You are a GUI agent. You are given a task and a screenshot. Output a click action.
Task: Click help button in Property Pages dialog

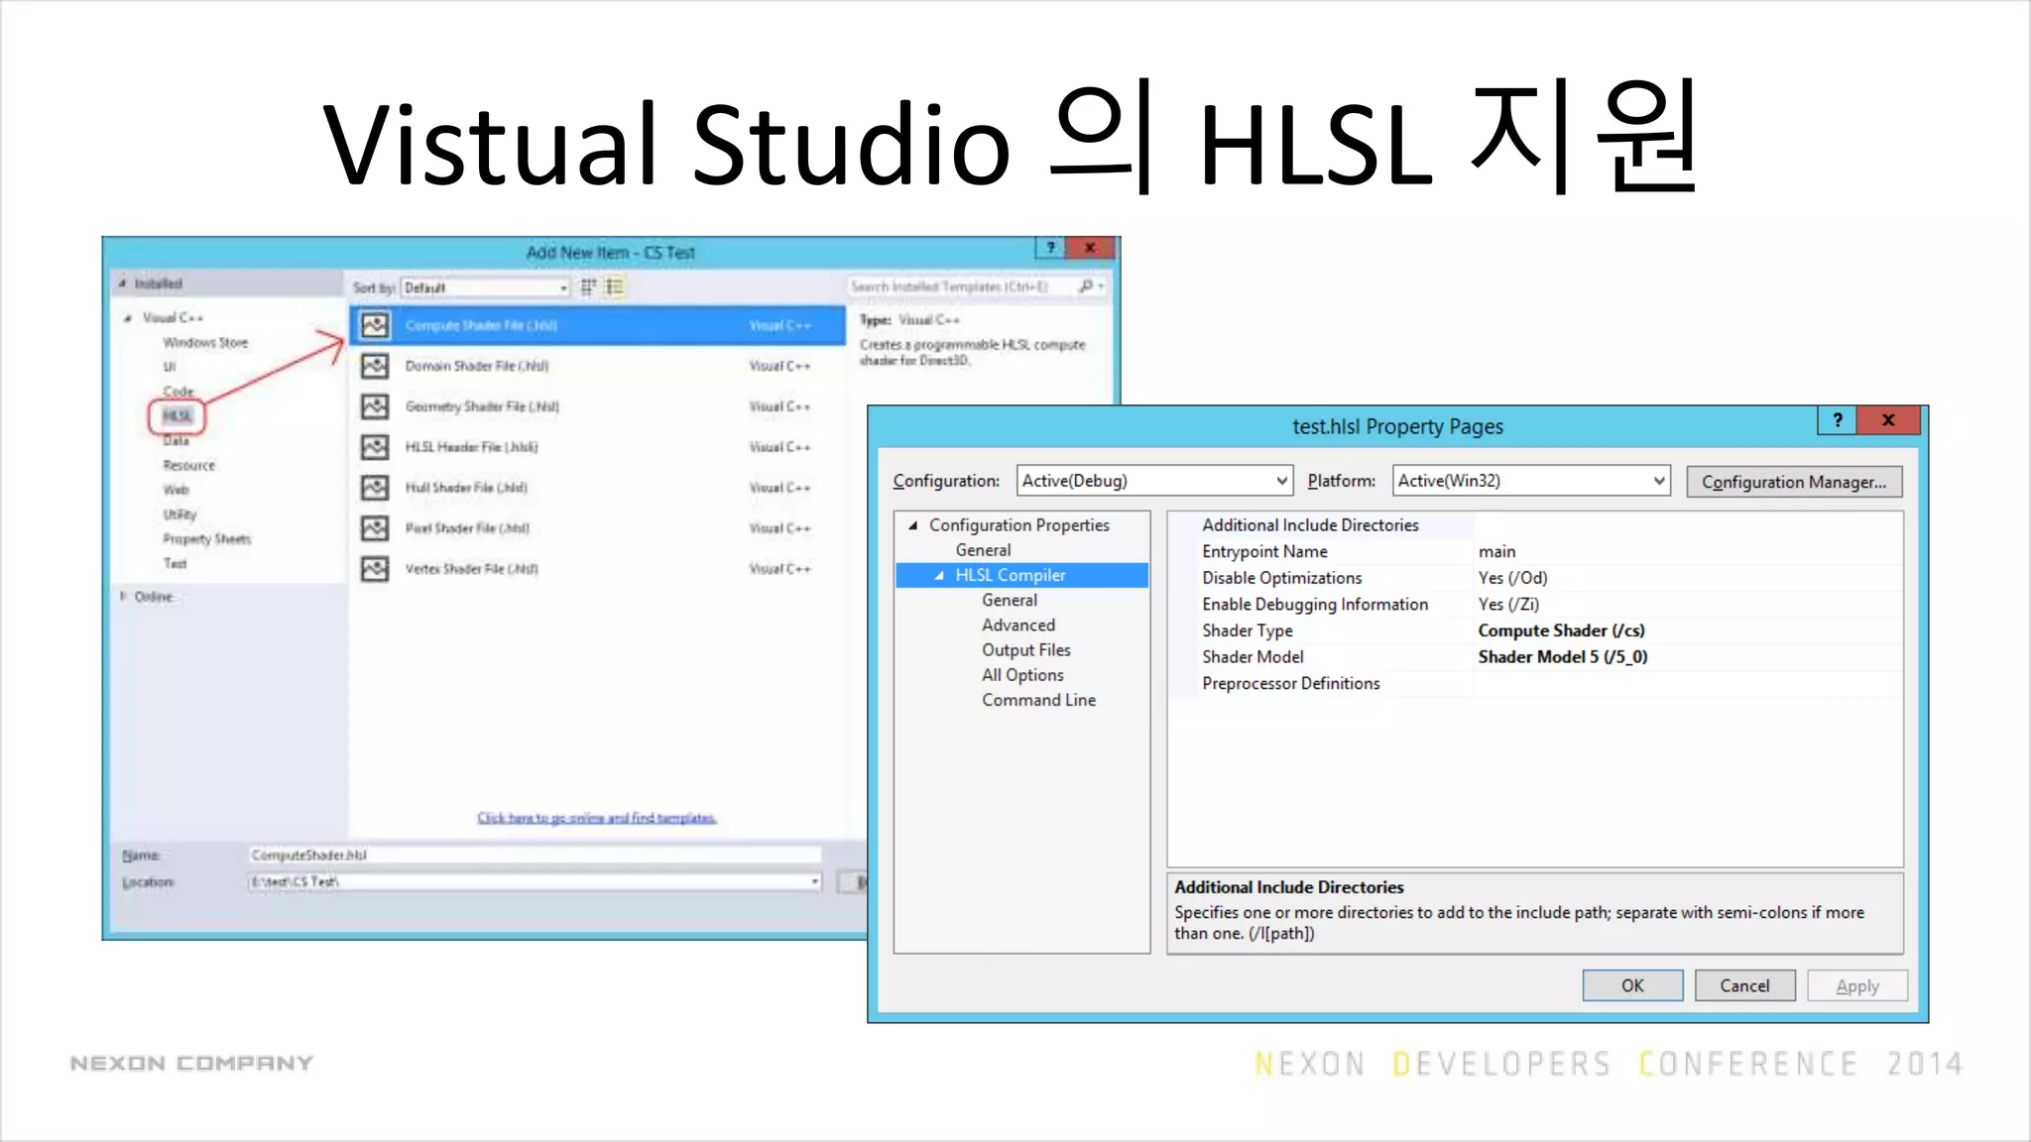[1837, 420]
